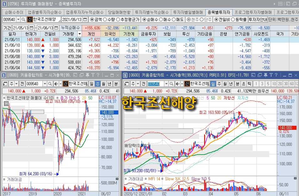
Task: Click the 20 interval button in the right chart
Action: (280, 84)
